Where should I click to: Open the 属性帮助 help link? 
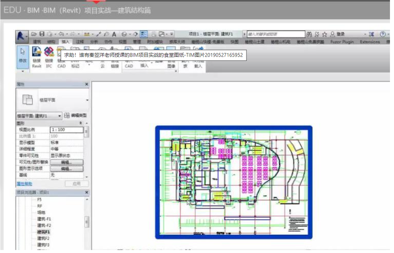pyautogui.click(x=25, y=184)
